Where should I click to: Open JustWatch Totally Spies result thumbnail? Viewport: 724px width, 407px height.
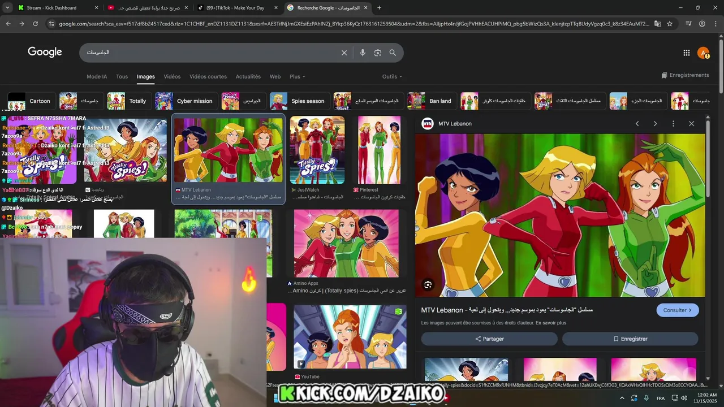pyautogui.click(x=317, y=150)
